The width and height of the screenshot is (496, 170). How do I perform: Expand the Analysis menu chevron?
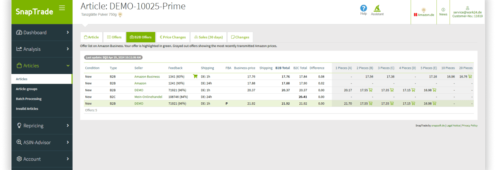point(68,49)
